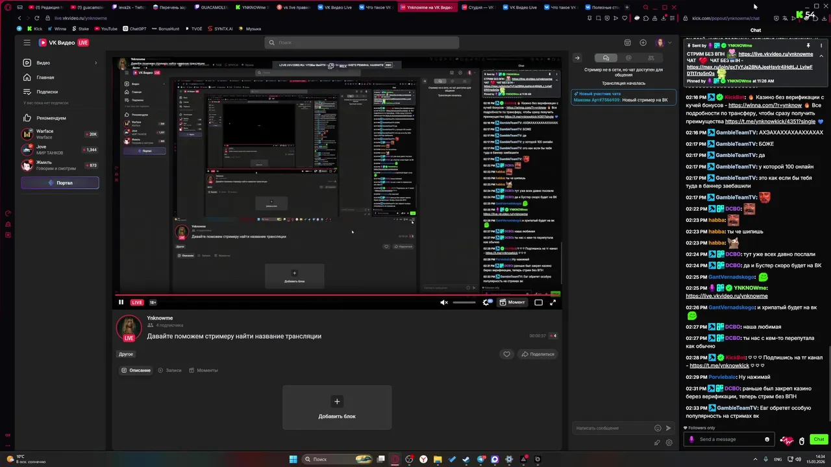The image size is (831, 467).
Task: Expand the Видео sidebar section
Action: pyautogui.click(x=60, y=63)
